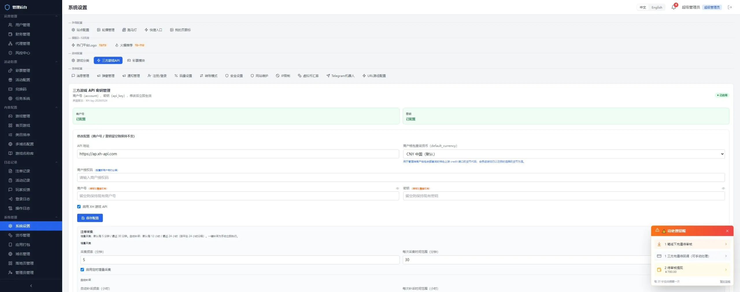Open 货币管理 in the sidebar

pos(31,235)
